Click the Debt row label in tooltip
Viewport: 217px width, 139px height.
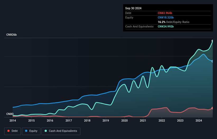(x=128, y=13)
